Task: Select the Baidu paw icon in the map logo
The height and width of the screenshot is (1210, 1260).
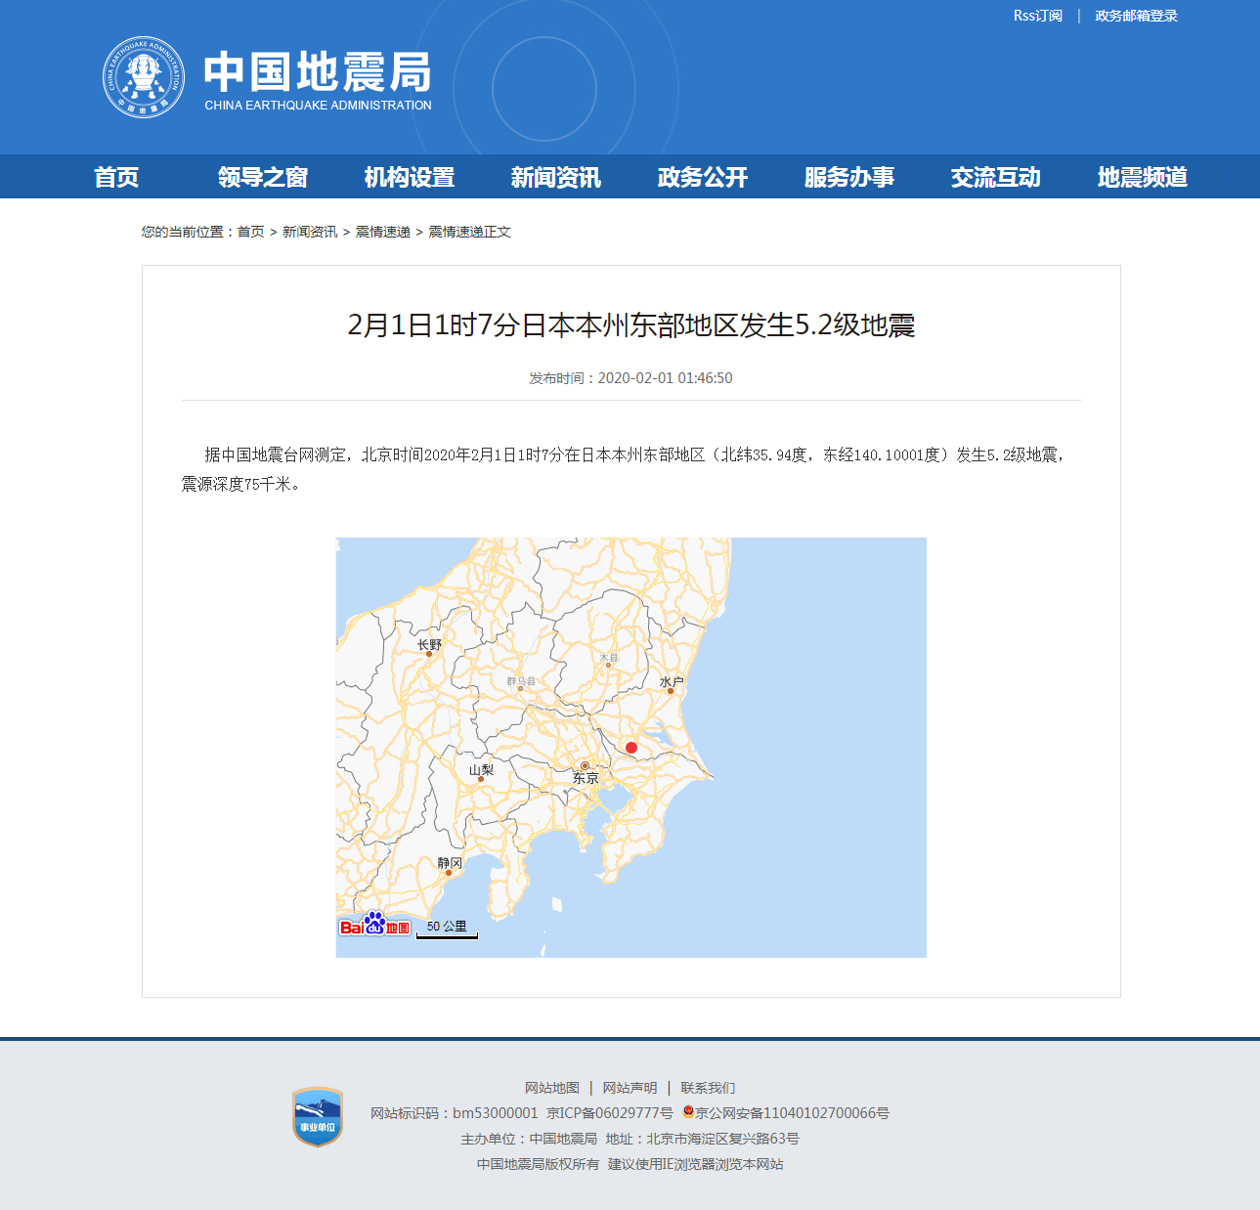Action: point(374,923)
